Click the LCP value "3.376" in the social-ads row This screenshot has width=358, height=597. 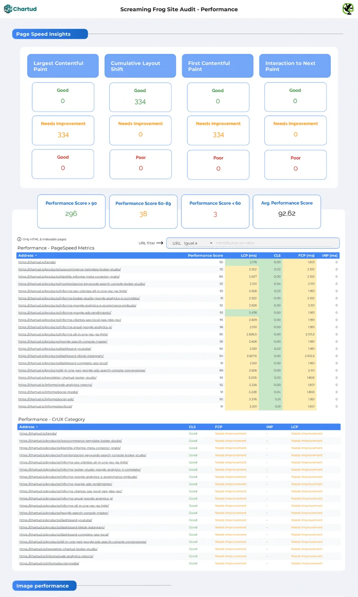coord(253,399)
